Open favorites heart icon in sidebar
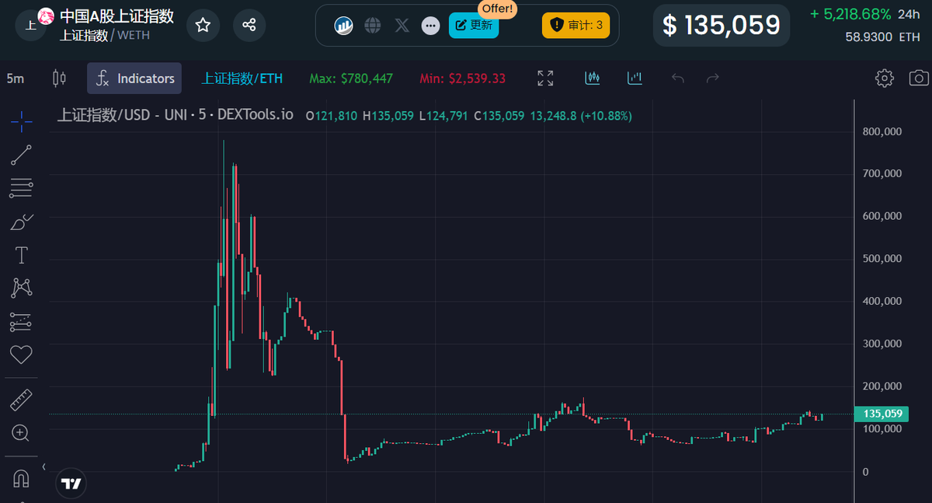The image size is (932, 503). [21, 355]
